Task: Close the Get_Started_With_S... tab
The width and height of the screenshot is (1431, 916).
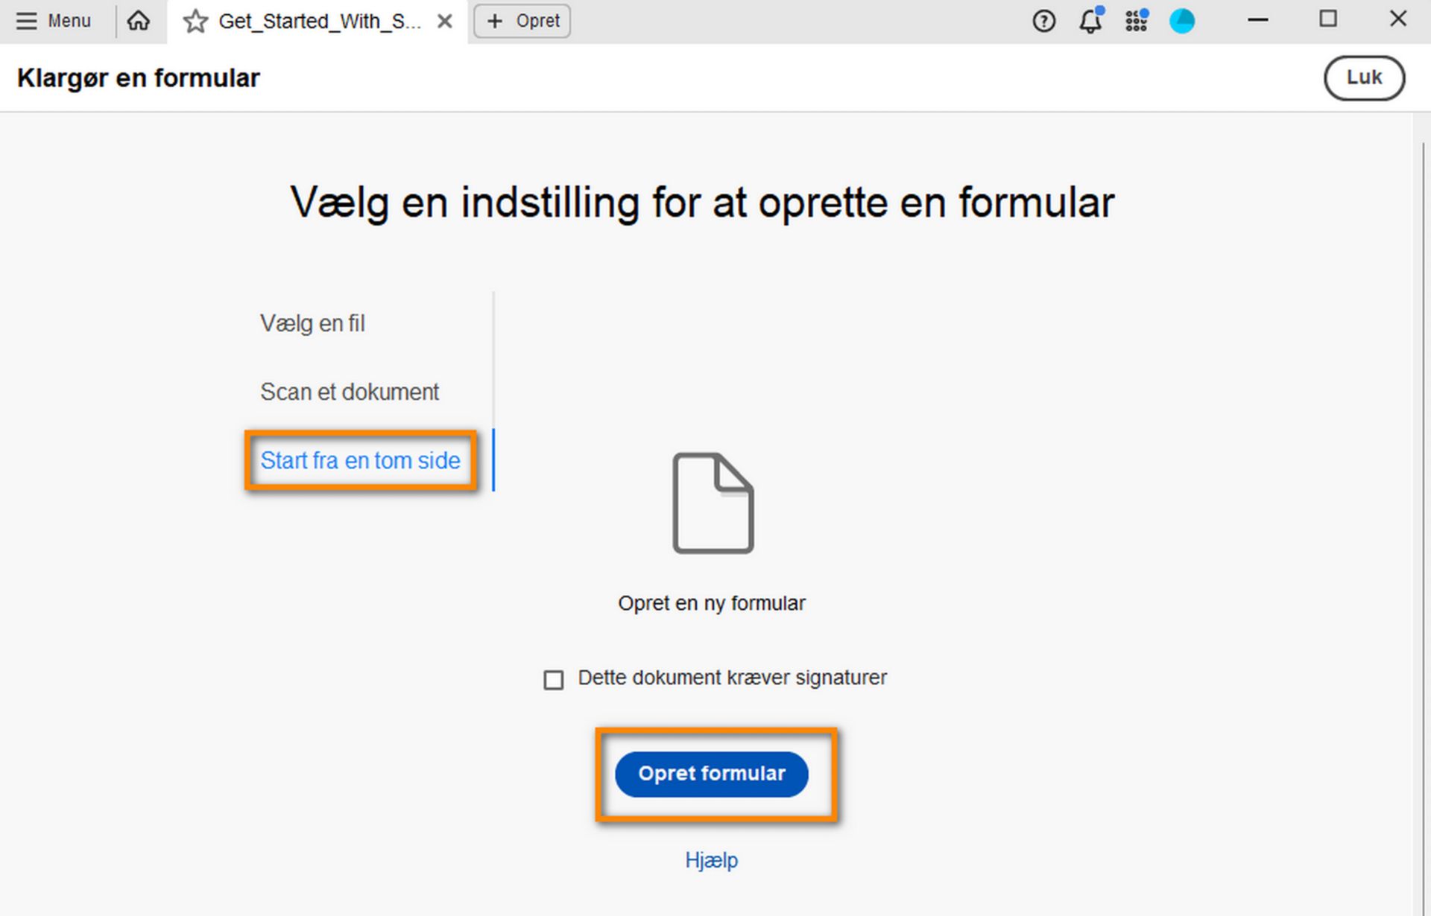Action: pyautogui.click(x=445, y=21)
